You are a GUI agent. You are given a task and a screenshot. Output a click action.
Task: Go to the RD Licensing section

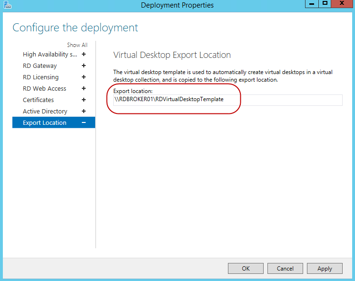click(40, 77)
